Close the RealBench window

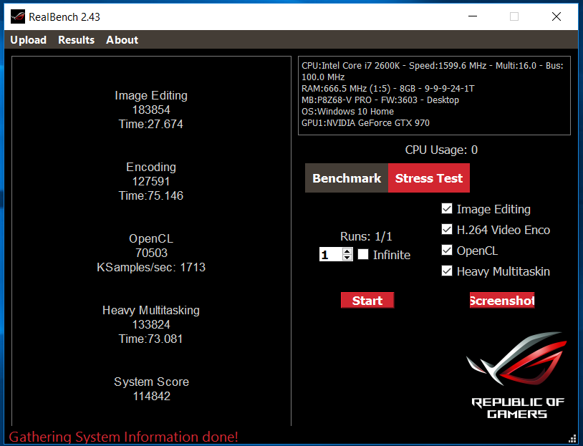click(x=556, y=16)
